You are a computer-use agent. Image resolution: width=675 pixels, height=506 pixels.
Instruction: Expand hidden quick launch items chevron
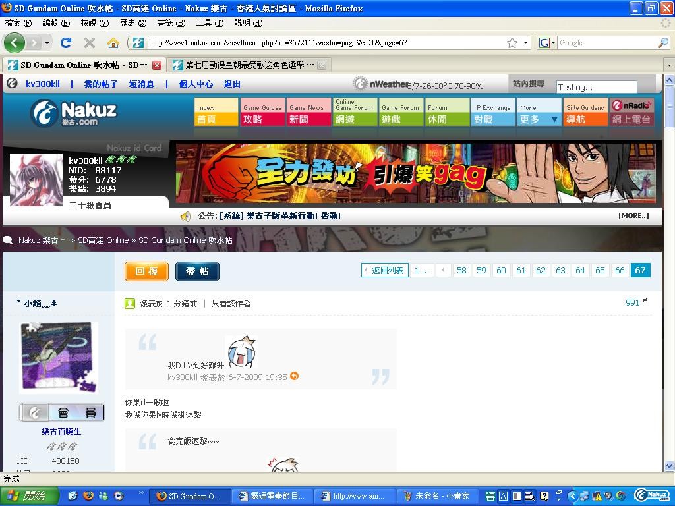tap(141, 493)
